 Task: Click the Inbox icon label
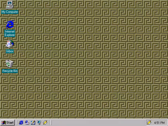pyautogui.click(x=10, y=51)
